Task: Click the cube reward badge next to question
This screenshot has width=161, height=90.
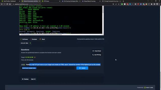Action: coord(23,65)
